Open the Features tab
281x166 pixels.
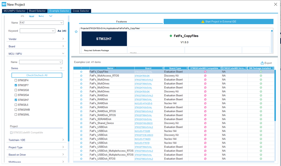coord(121,21)
